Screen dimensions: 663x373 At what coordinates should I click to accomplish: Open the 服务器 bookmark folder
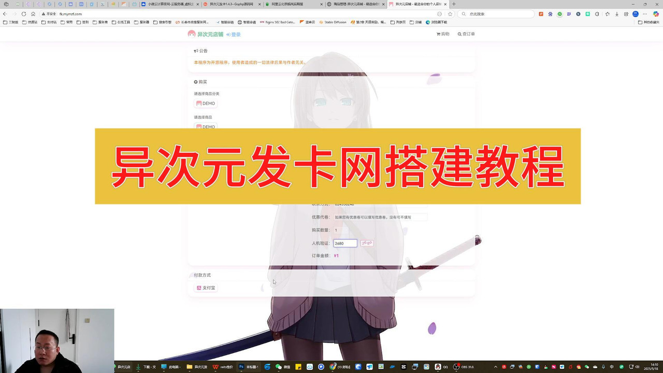141,22
